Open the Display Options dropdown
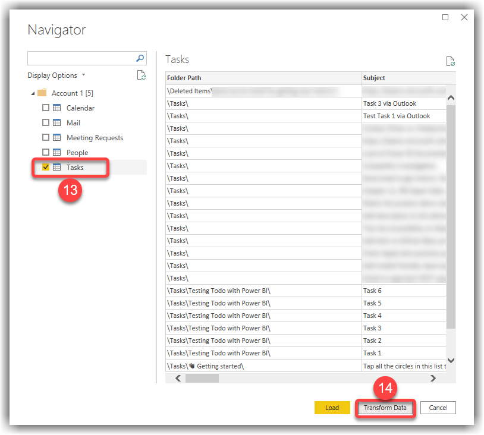 (x=56, y=75)
